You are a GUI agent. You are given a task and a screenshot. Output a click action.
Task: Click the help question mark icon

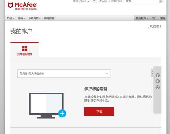pyautogui.click(x=158, y=75)
